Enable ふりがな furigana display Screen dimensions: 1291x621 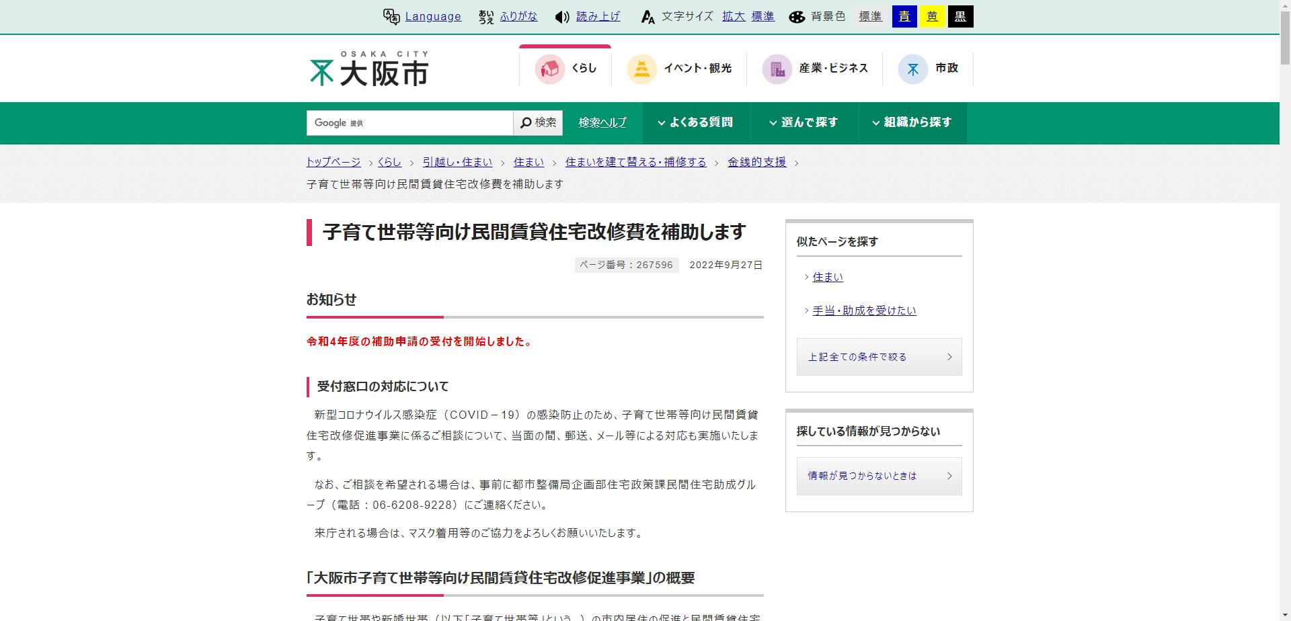coord(518,17)
